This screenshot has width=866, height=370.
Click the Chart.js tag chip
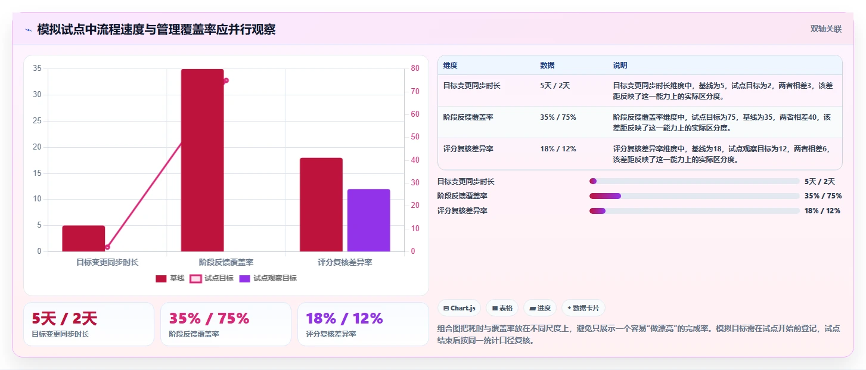(x=460, y=308)
